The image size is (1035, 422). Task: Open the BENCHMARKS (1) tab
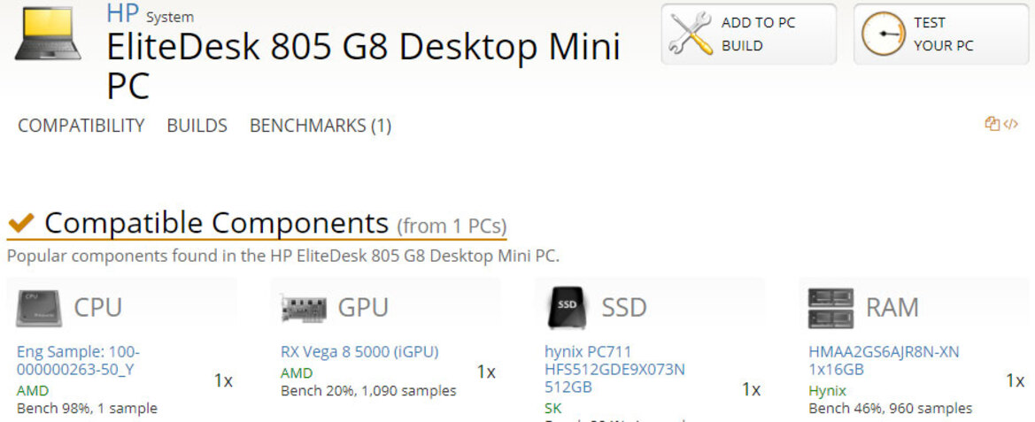point(321,126)
